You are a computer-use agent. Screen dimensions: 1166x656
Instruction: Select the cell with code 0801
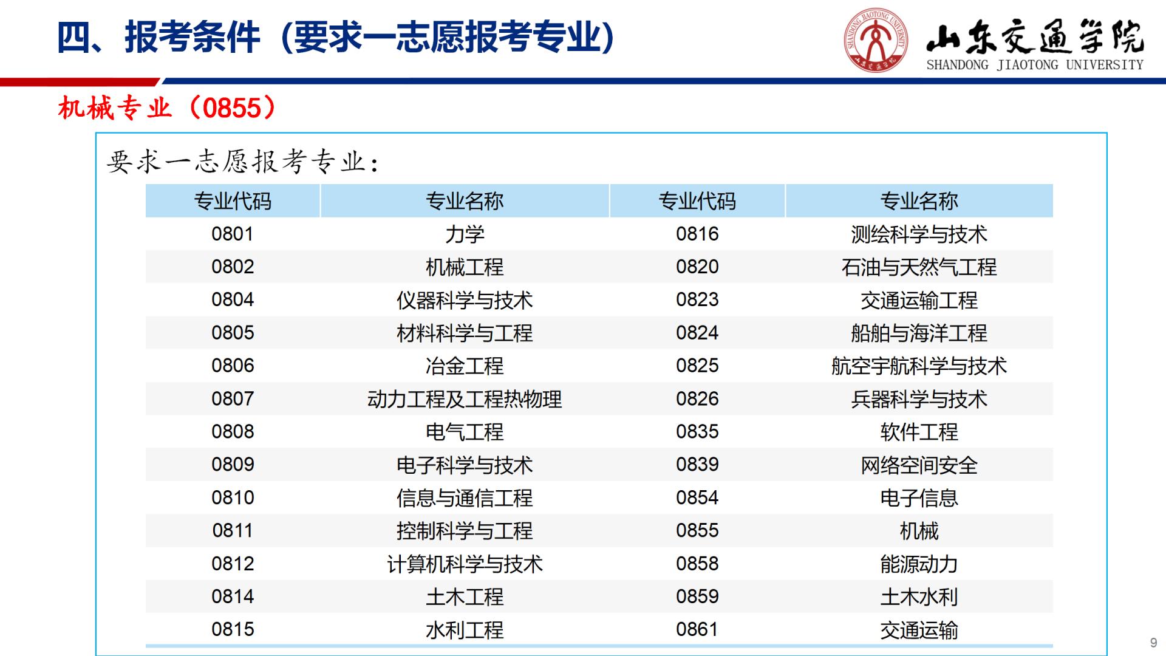pyautogui.click(x=233, y=234)
